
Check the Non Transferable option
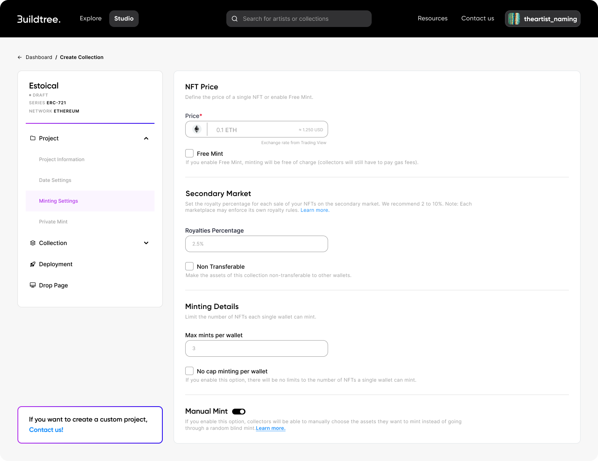click(x=189, y=266)
